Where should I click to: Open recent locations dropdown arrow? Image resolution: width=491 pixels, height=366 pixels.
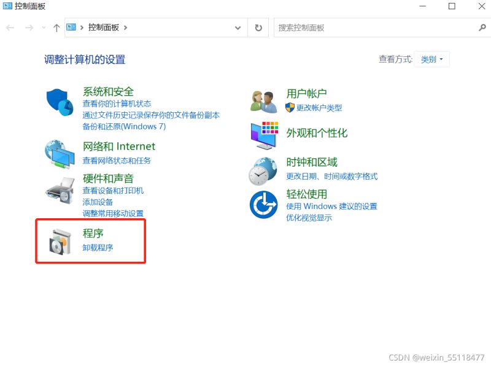44,28
